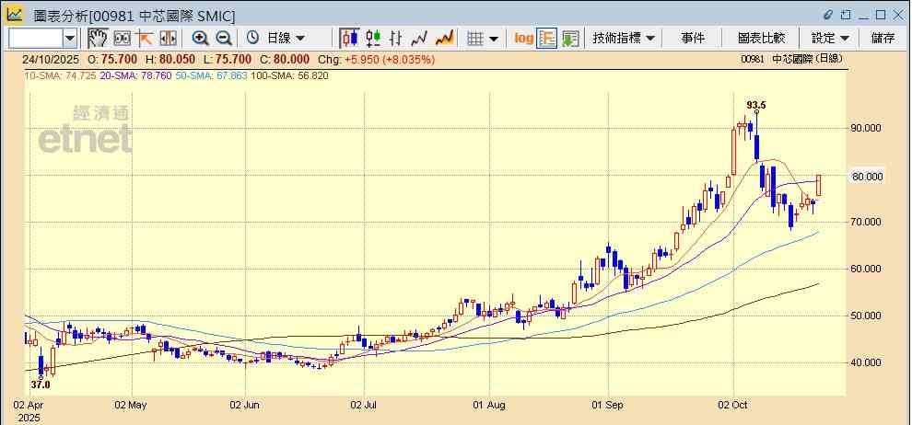Screen dimensions: 912x425
Task: Open the stock code combo box arrow
Action: click(x=70, y=38)
